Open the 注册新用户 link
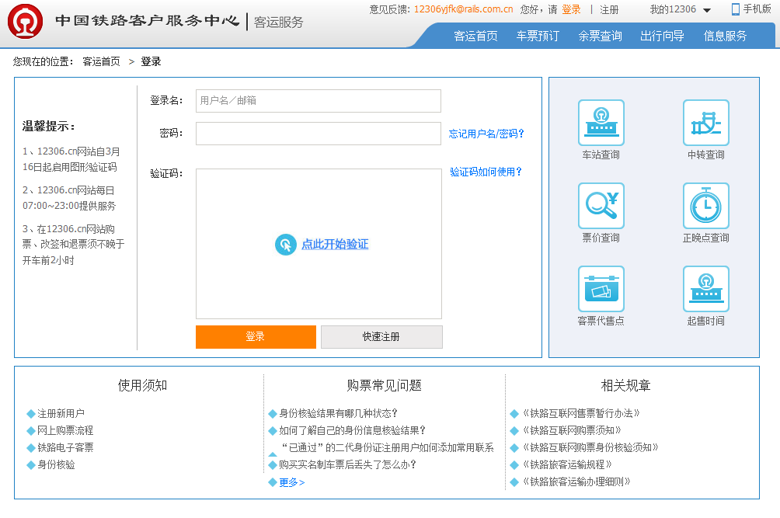The height and width of the screenshot is (518, 780). 61,414
